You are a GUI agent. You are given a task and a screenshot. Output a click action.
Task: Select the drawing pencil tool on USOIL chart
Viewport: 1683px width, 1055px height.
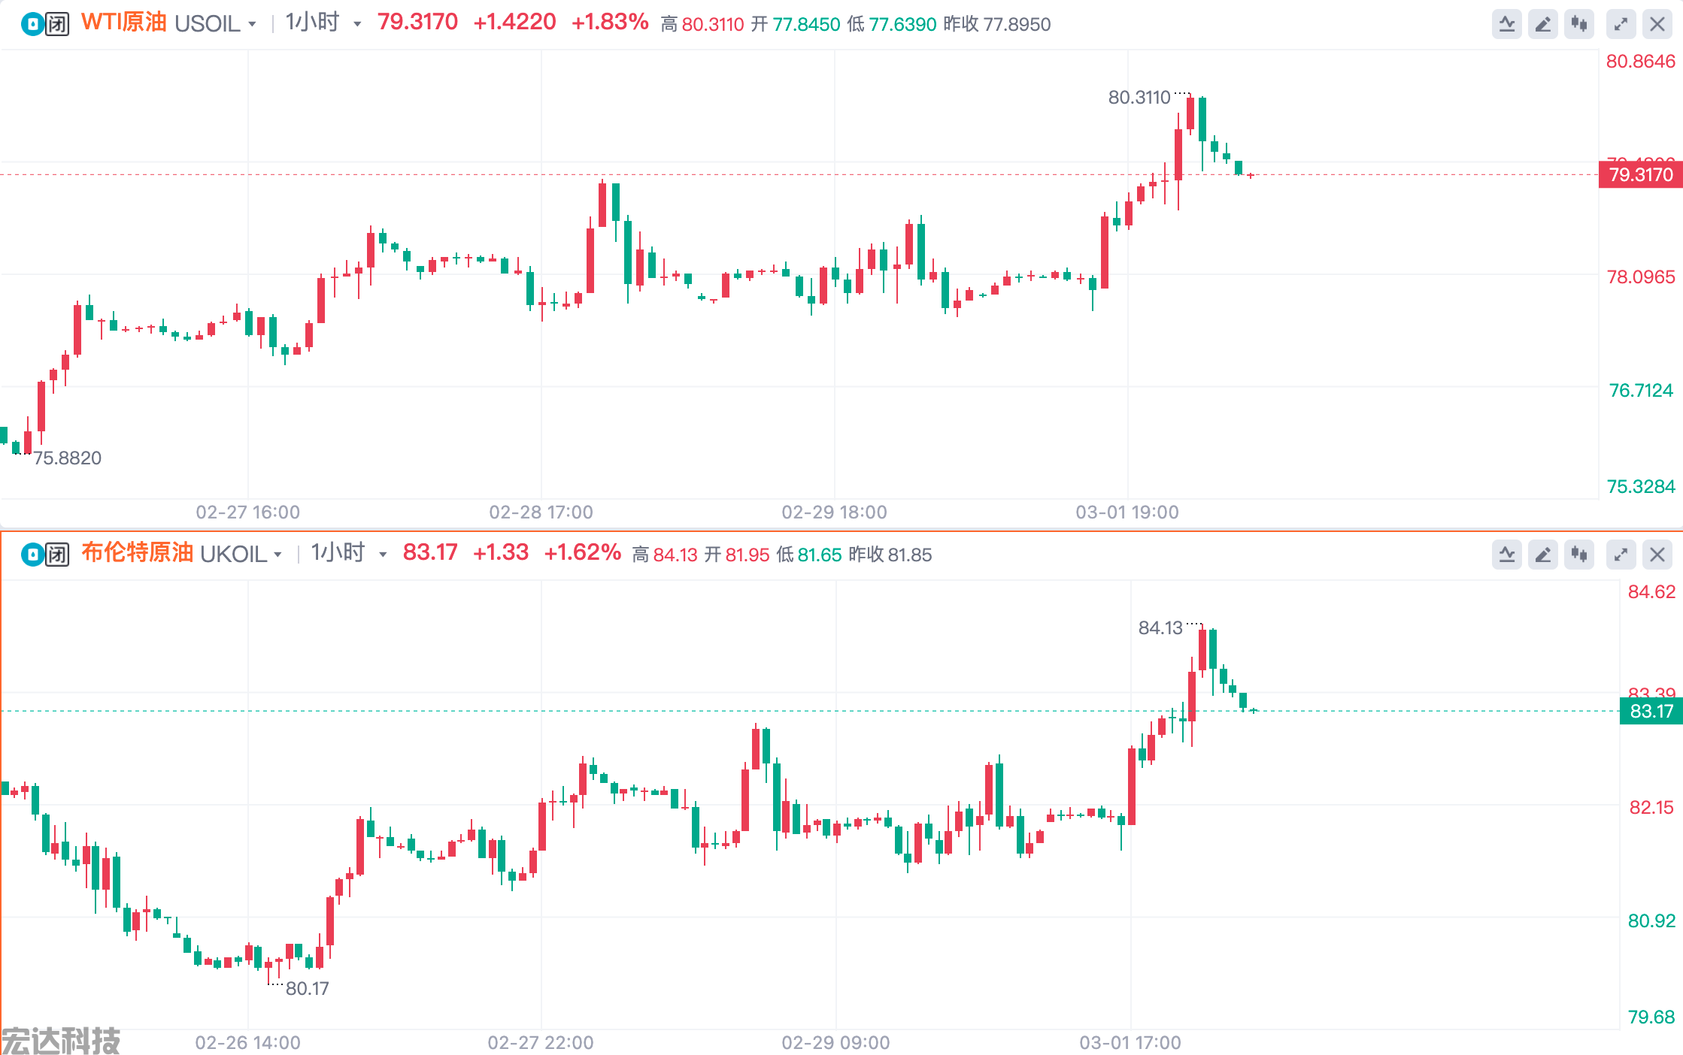click(x=1542, y=25)
